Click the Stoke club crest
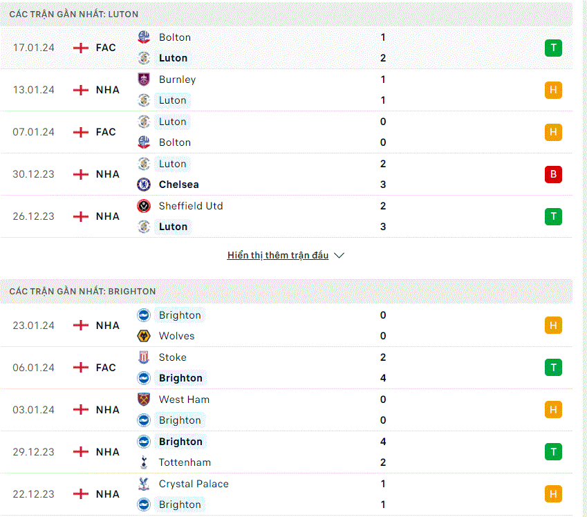This screenshot has width=587, height=517. 144,357
